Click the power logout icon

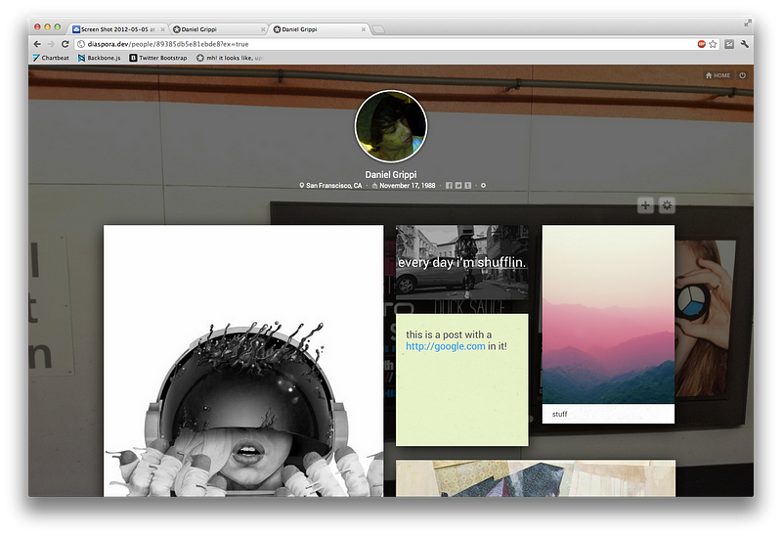click(x=743, y=75)
